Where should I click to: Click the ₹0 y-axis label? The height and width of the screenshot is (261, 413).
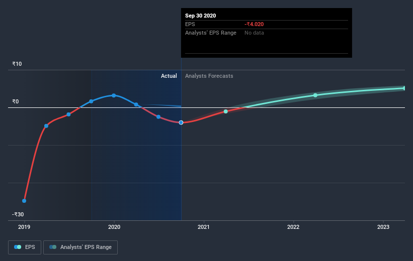15,101
